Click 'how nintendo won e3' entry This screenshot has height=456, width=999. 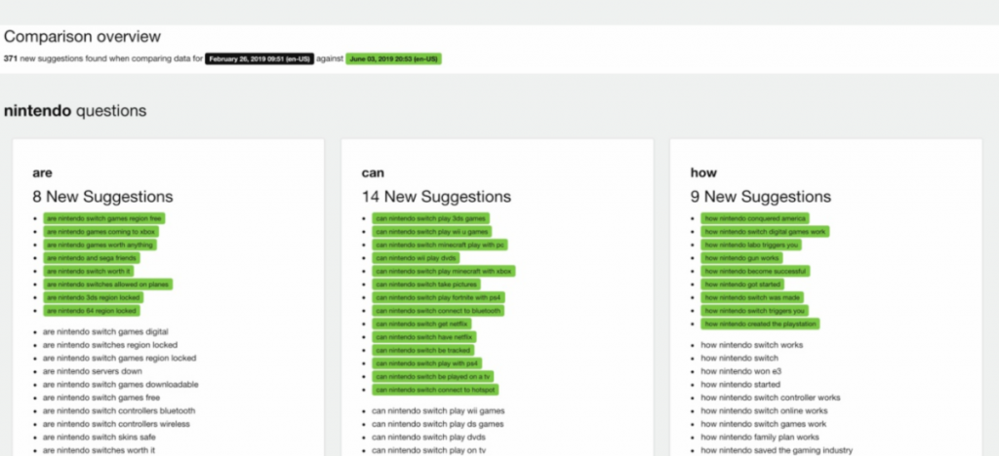tap(741, 371)
